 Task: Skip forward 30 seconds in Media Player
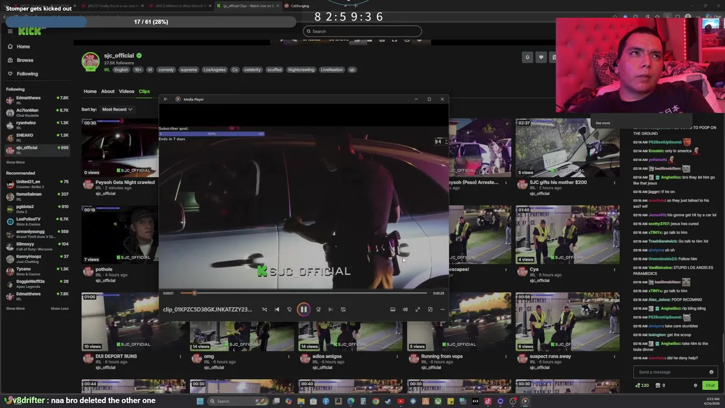(x=318, y=309)
